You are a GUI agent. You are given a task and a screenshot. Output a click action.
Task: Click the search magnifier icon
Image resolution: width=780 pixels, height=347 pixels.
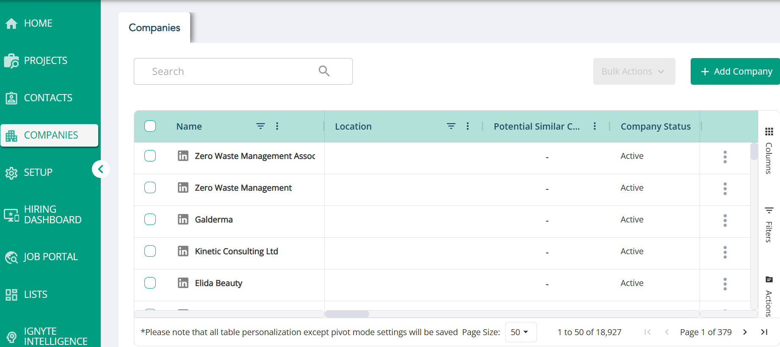(324, 71)
